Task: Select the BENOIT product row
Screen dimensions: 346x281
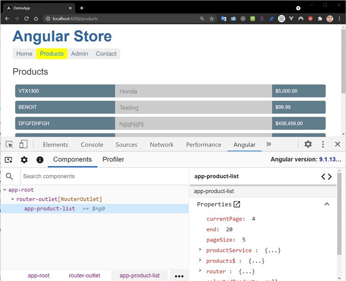Action: pyautogui.click(x=170, y=107)
